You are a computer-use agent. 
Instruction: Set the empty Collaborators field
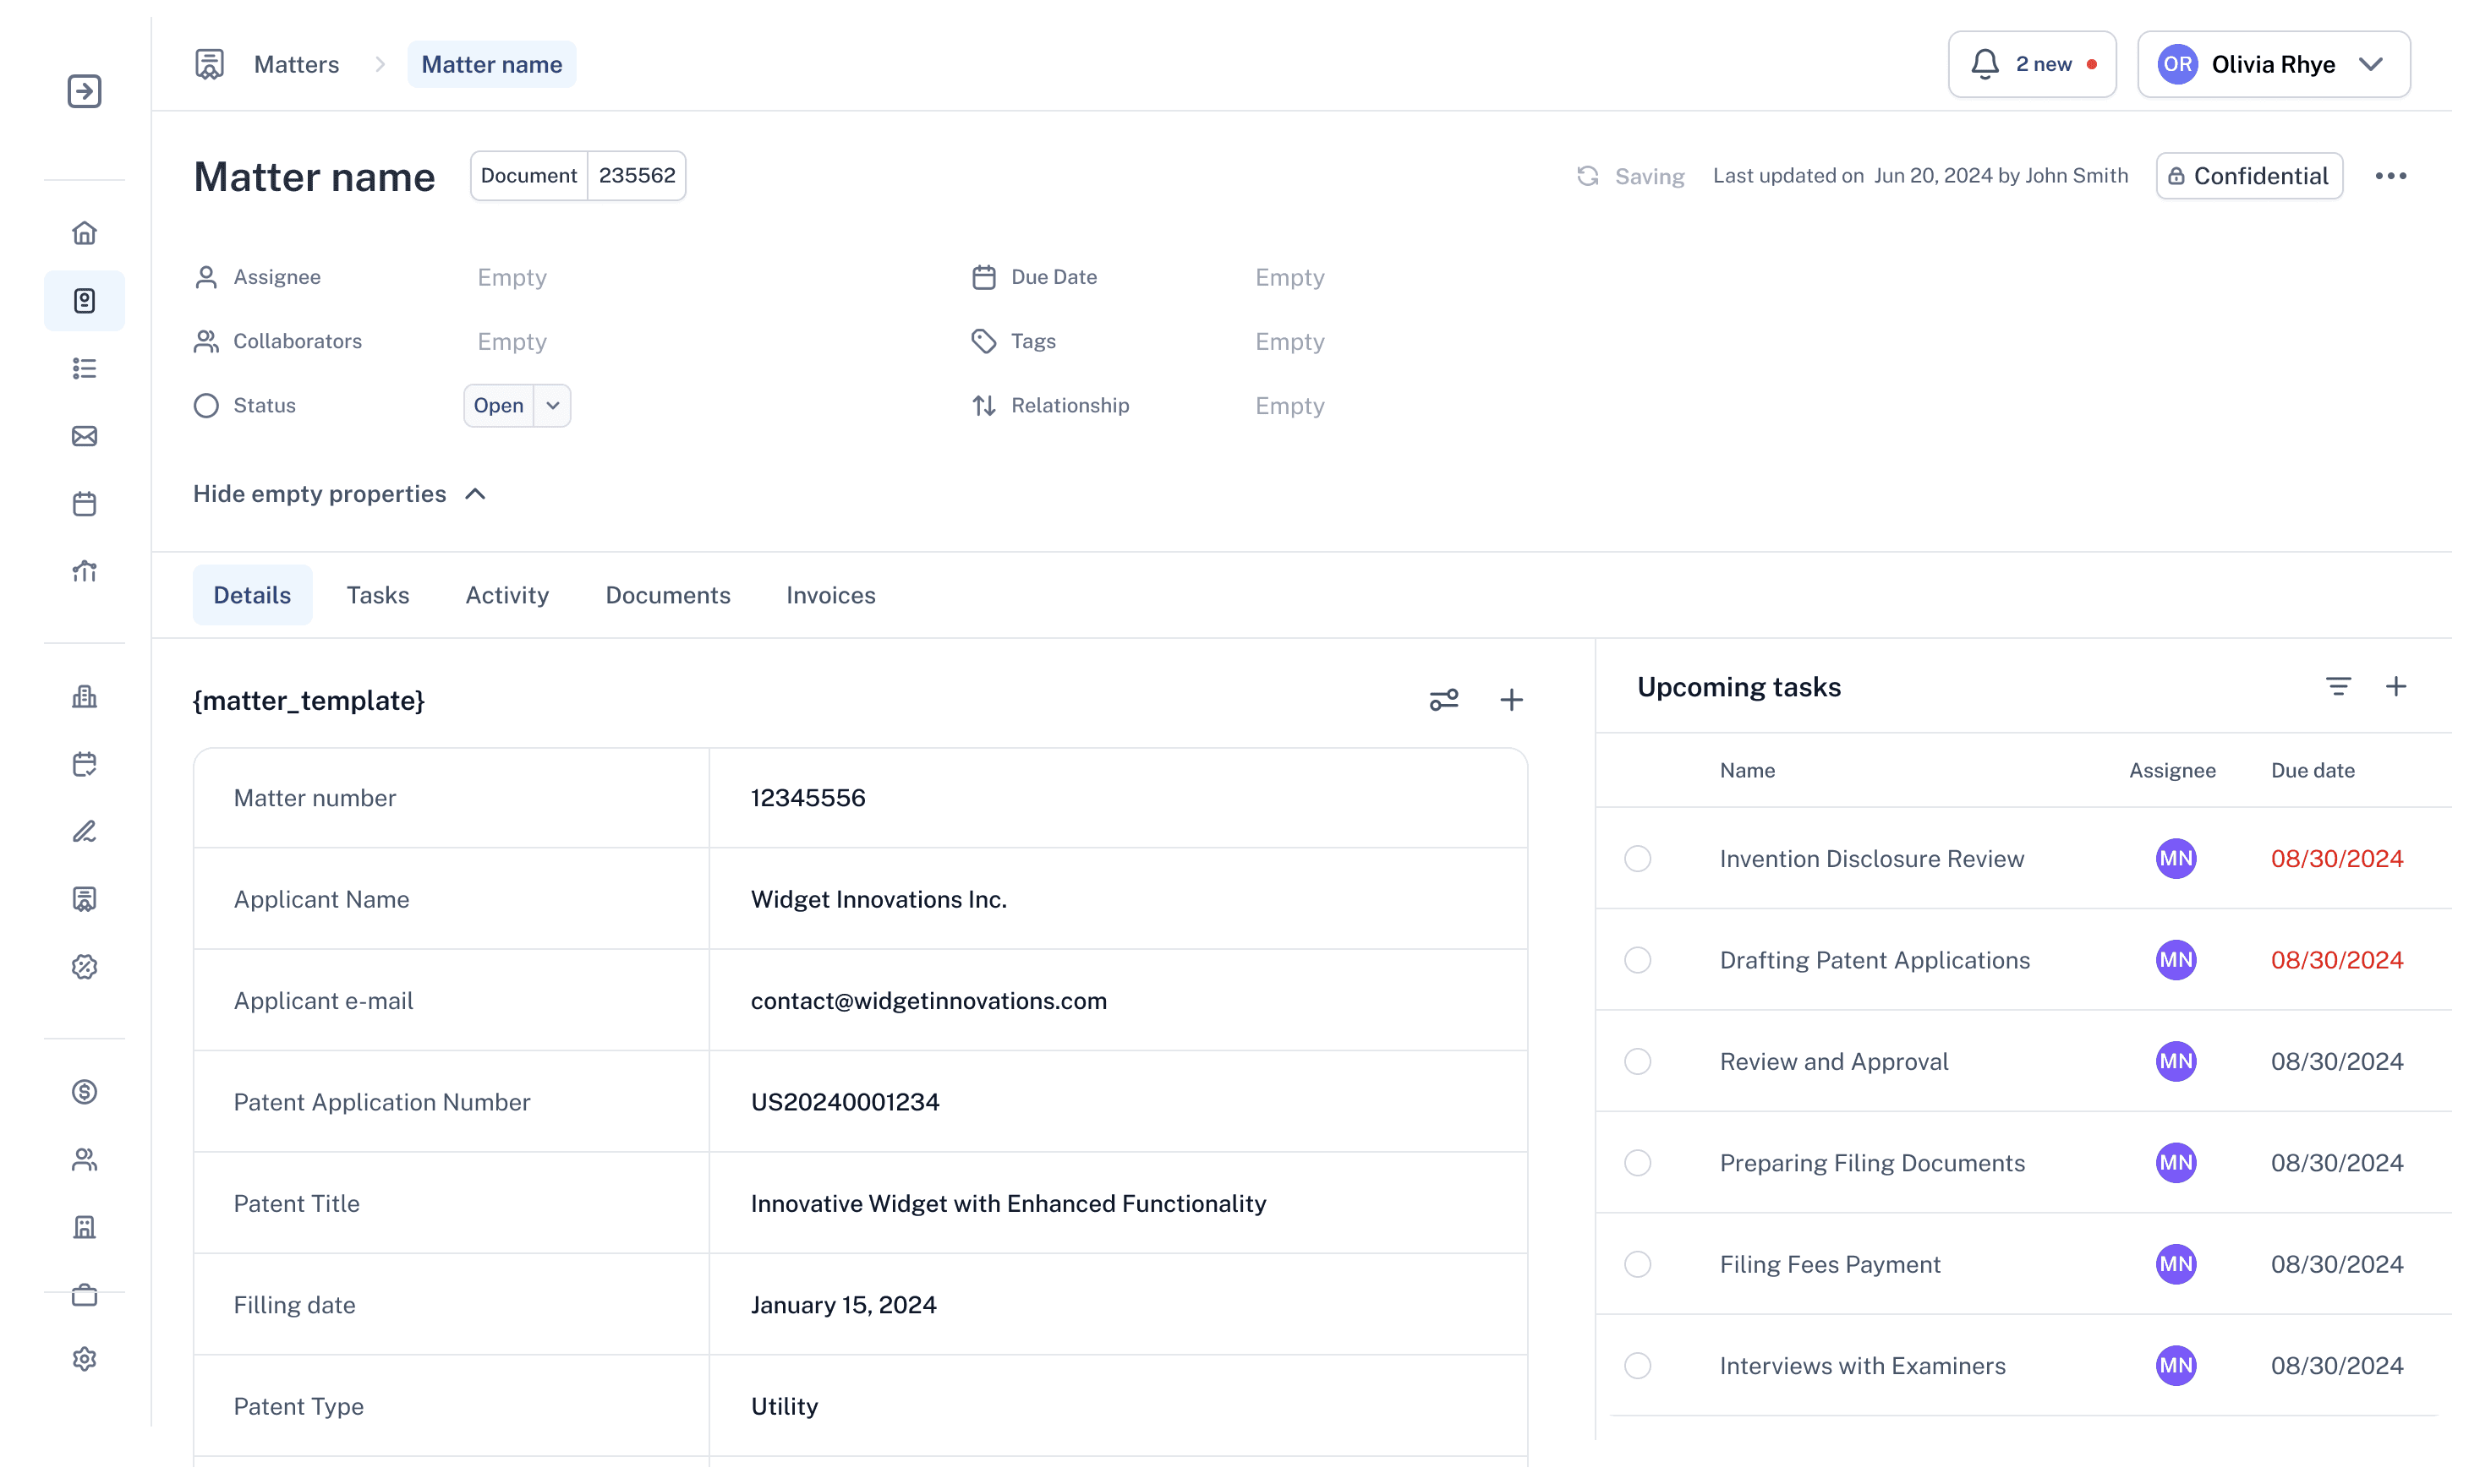512,342
